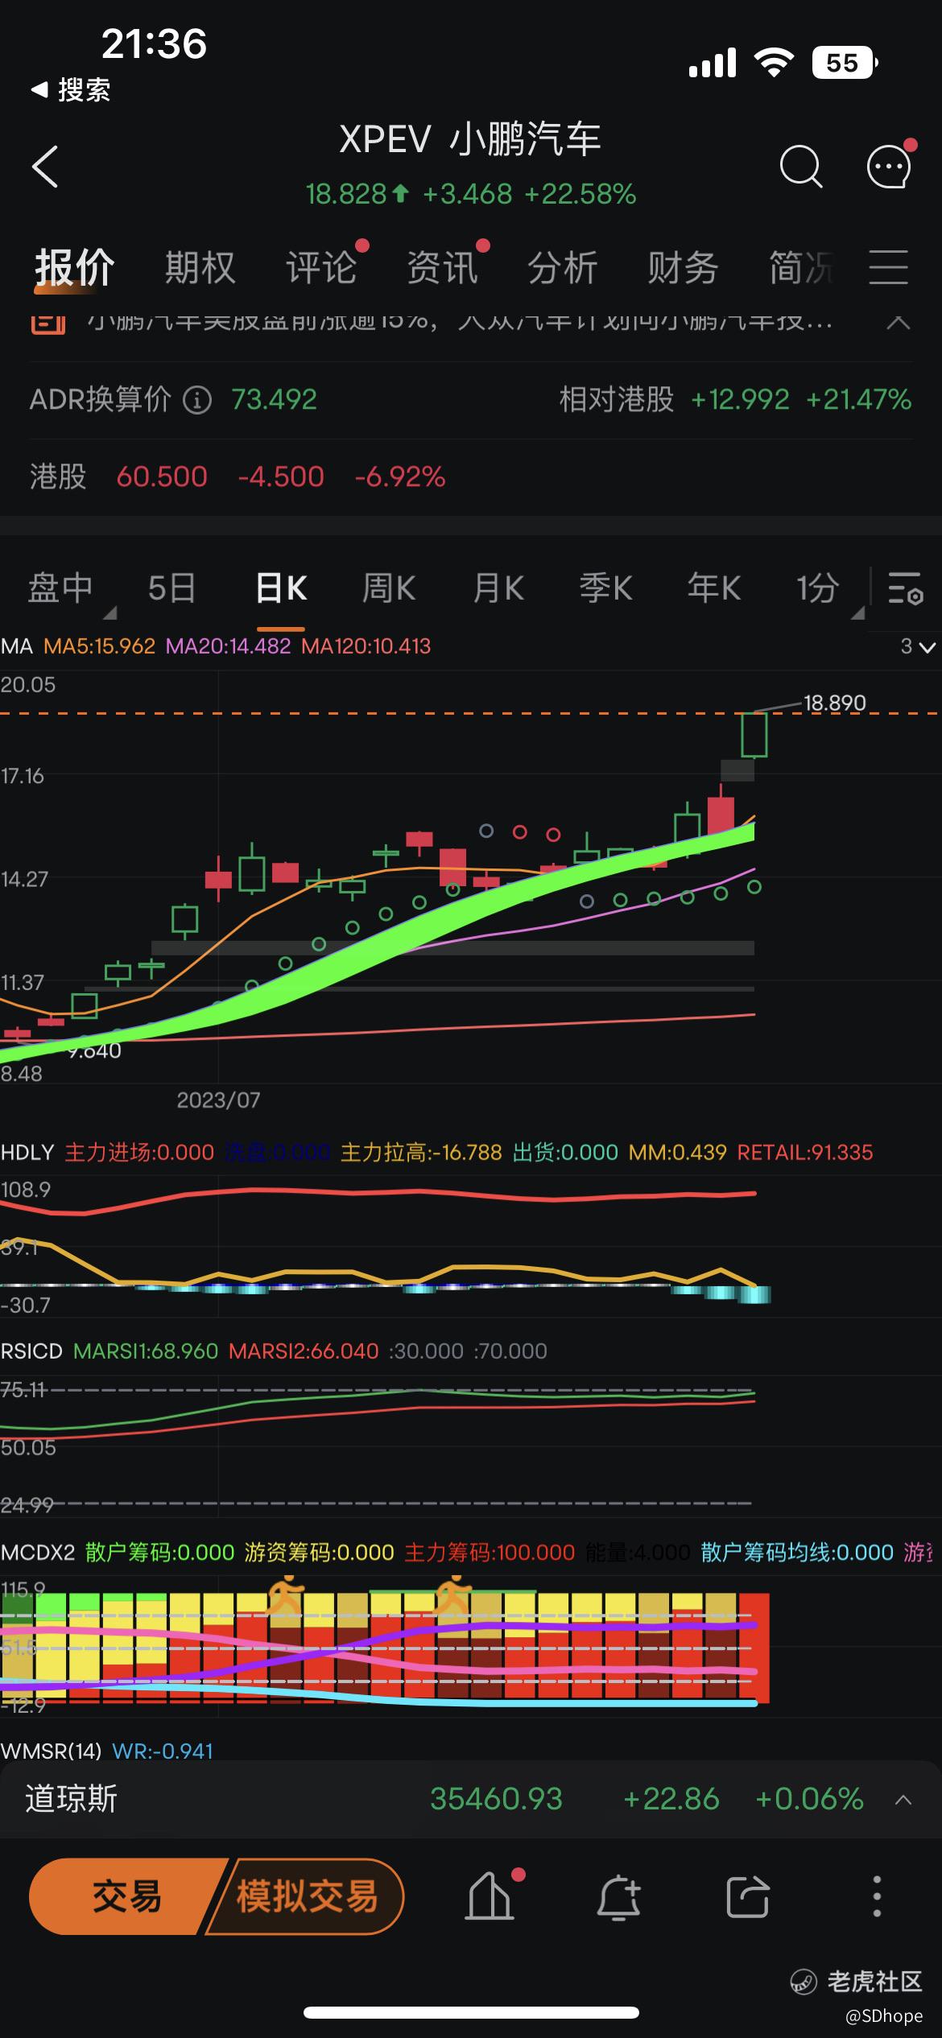The width and height of the screenshot is (942, 2038).
Task: Tap the 主力拉高:-16.788 reading
Action: (x=421, y=1153)
